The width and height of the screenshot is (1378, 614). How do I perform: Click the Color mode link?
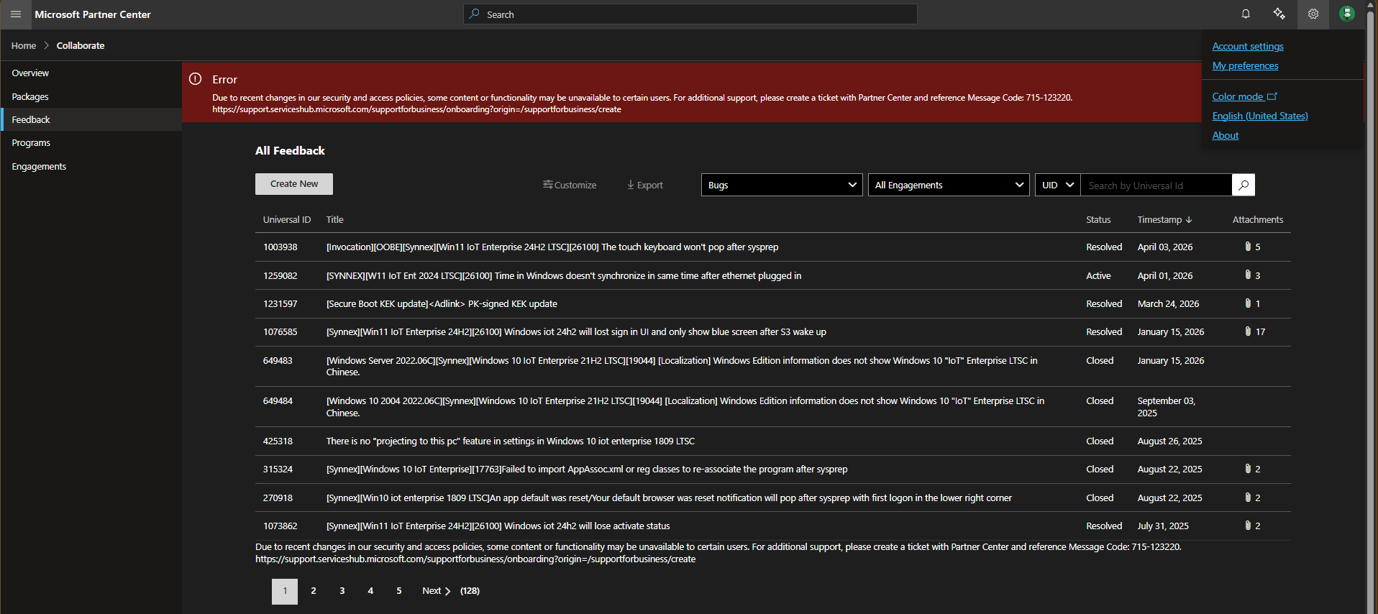1244,96
